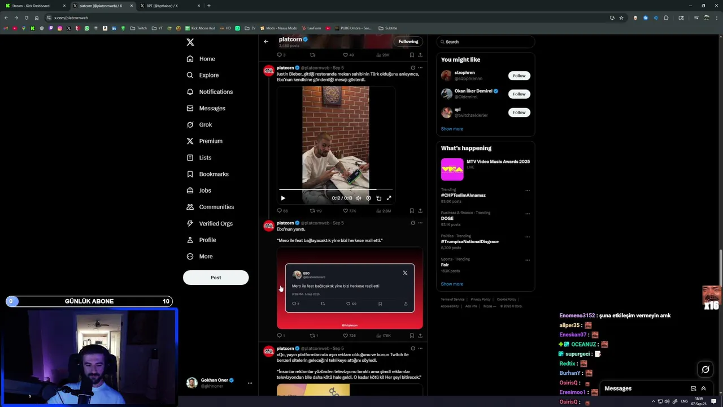The width and height of the screenshot is (723, 407).
Task: Compose new message in Messages drawer
Action: pyautogui.click(x=693, y=388)
